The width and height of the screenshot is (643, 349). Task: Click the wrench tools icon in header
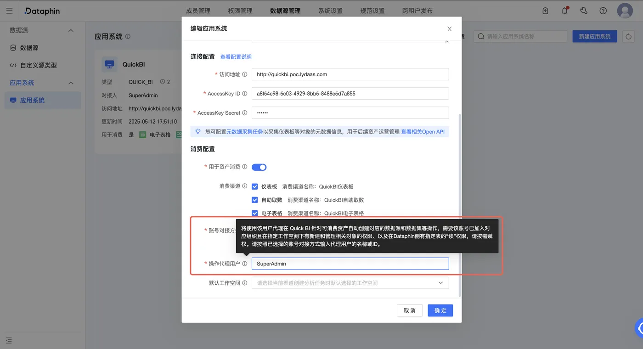click(584, 11)
